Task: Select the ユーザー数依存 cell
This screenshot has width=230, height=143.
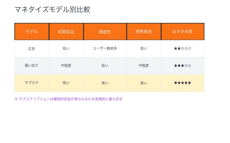Action: pyautogui.click(x=105, y=49)
